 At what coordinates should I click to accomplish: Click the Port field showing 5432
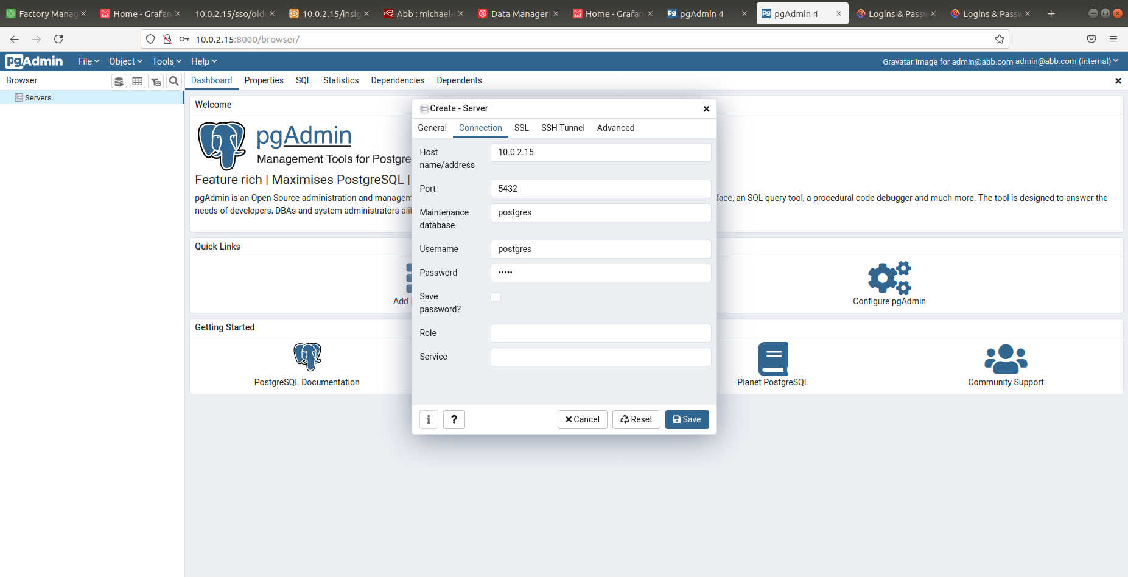coord(601,189)
